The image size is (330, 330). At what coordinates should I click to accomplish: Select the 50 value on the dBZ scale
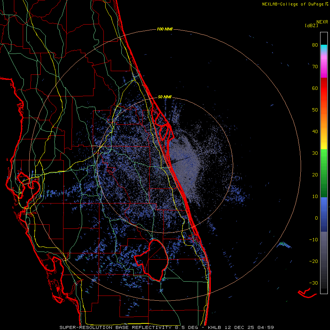(x=315, y=110)
